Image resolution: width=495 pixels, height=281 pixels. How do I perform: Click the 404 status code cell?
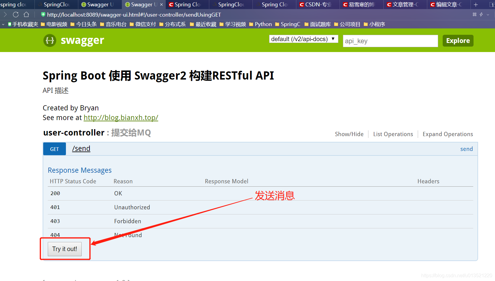(x=55, y=235)
